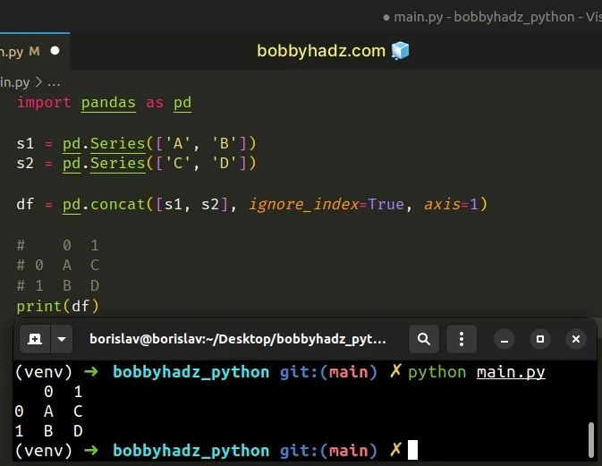Click the cube icon beside bobbyhadz.com
The width and height of the screenshot is (602, 466).
click(x=401, y=51)
